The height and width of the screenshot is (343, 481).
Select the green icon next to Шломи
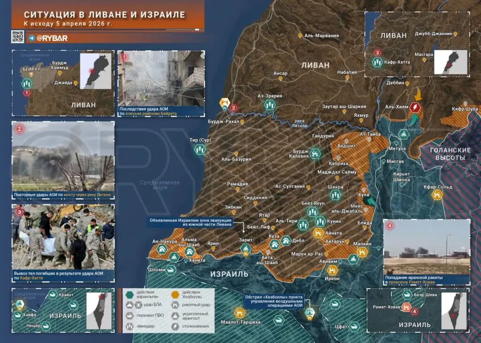click(171, 270)
